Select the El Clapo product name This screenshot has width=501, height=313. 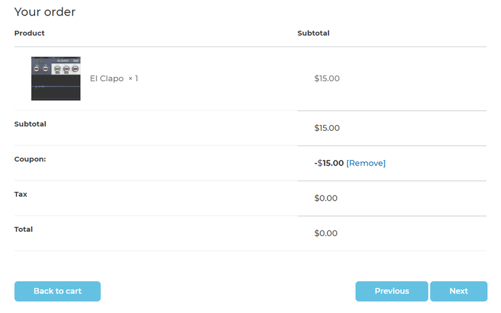[106, 79]
